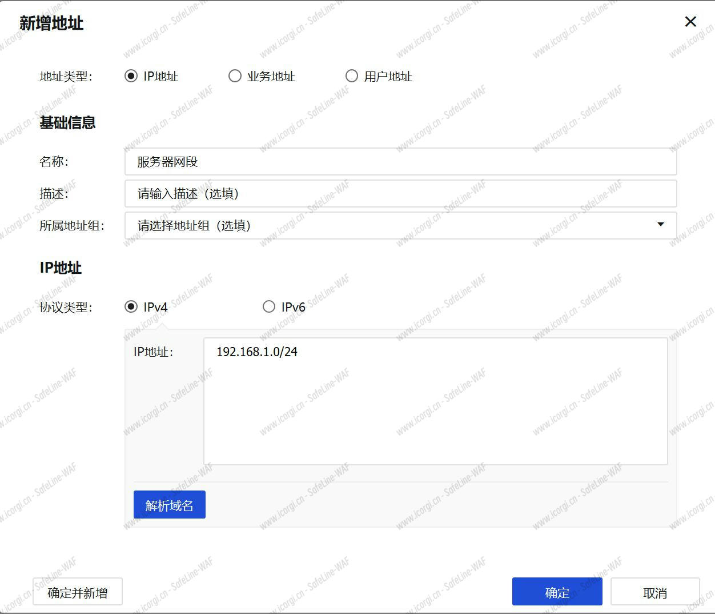This screenshot has width=715, height=614.
Task: Click the 名称 field containing 服务器网段
Action: tap(400, 162)
